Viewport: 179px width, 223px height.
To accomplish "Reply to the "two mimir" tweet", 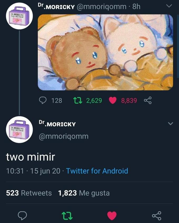I will click(23, 216).
